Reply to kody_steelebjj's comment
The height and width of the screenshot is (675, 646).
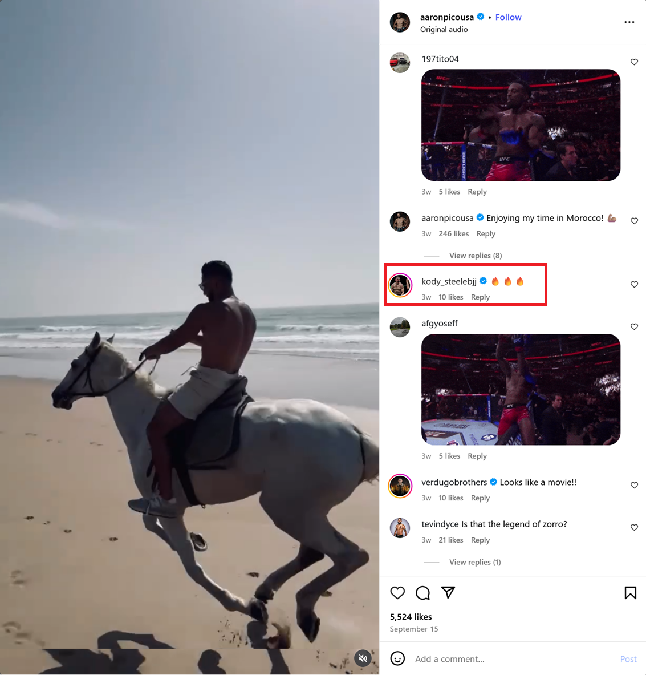(x=480, y=297)
